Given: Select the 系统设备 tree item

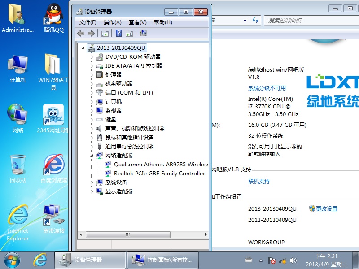Looking at the screenshot, I should click(x=111, y=182).
